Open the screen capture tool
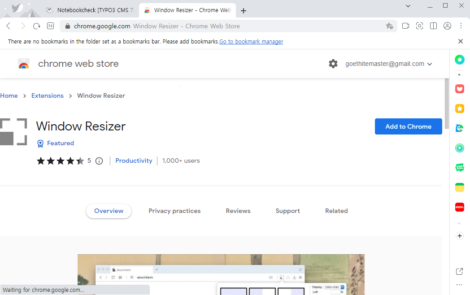This screenshot has width=470, height=295. pos(419,26)
